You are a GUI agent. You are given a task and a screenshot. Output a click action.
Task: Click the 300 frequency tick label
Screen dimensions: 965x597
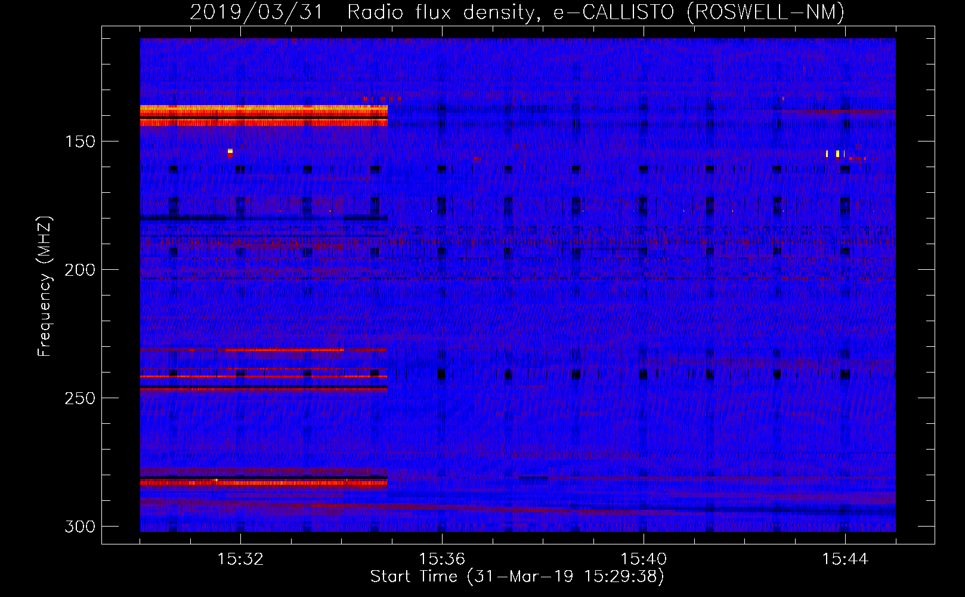[80, 527]
